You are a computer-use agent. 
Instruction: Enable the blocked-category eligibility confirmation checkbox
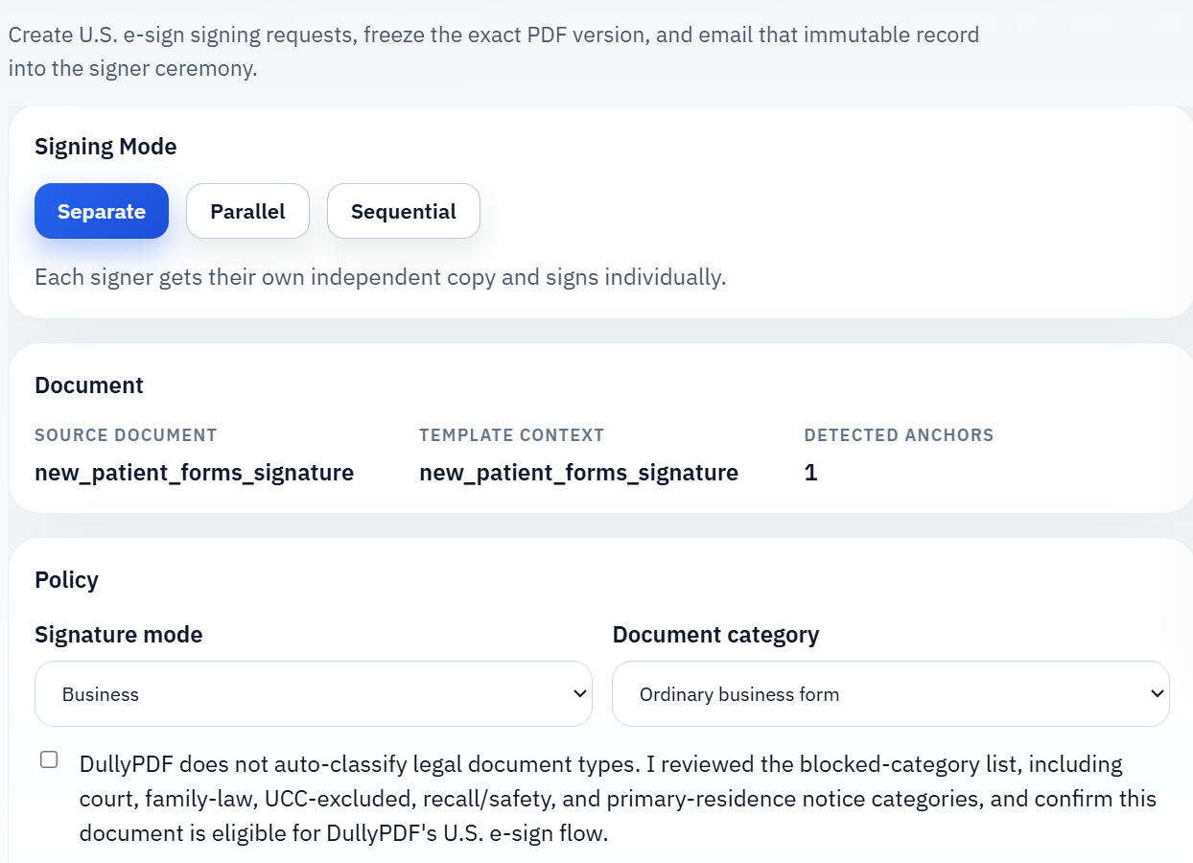coord(48,759)
